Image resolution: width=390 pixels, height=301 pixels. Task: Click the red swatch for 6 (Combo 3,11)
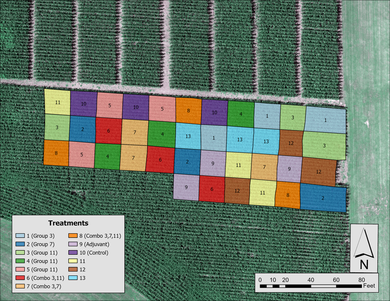coord(20,278)
